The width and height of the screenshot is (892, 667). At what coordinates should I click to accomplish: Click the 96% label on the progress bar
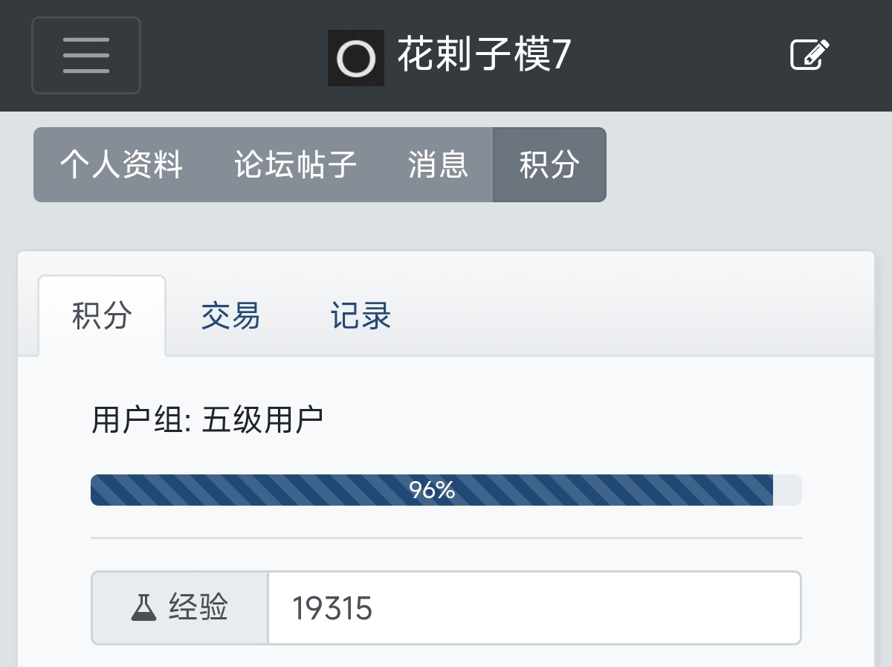[432, 490]
